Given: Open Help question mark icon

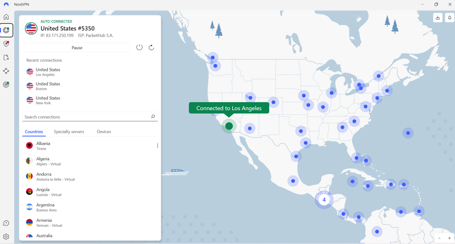Looking at the screenshot, I should tap(6, 223).
